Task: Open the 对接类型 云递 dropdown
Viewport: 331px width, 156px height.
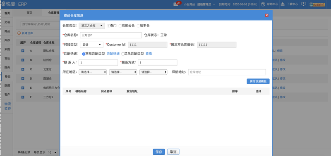Action: point(91,45)
